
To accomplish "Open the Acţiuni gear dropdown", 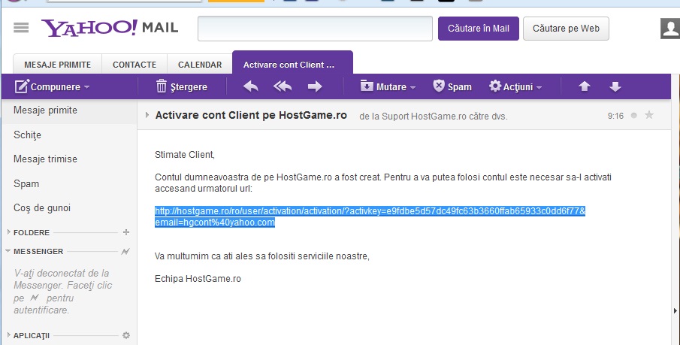I will (x=515, y=86).
